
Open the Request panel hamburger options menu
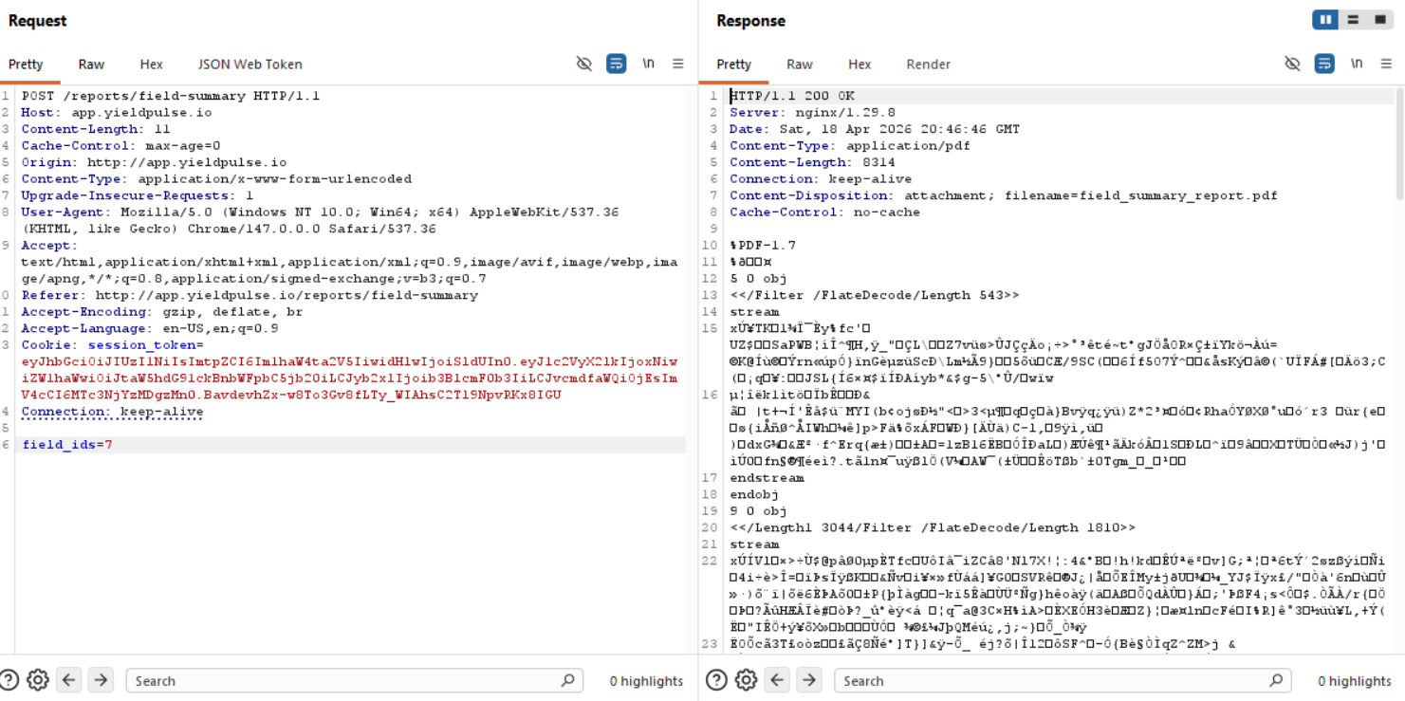[x=678, y=64]
